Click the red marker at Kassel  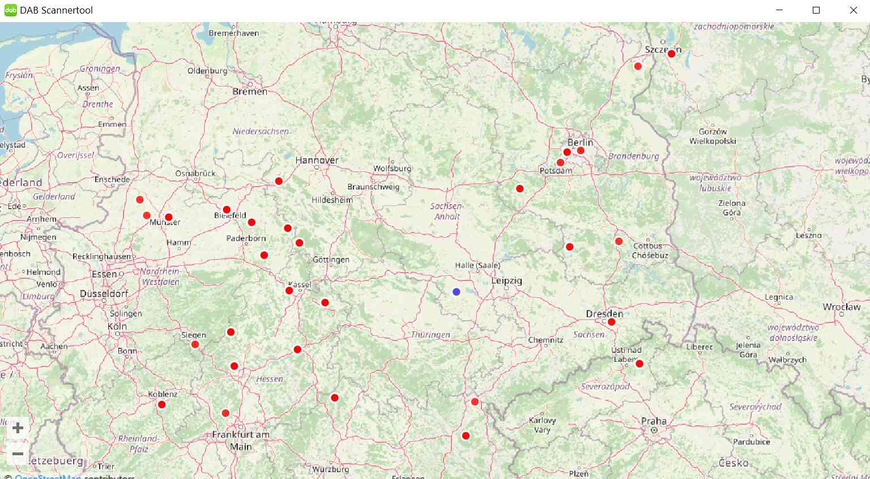289,291
